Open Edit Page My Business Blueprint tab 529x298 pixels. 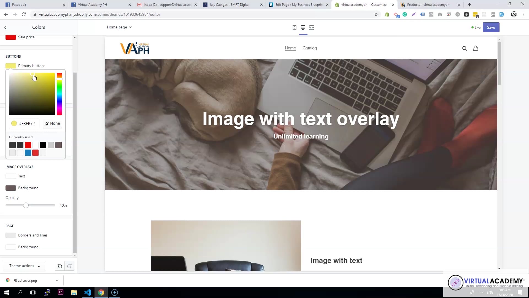click(299, 5)
